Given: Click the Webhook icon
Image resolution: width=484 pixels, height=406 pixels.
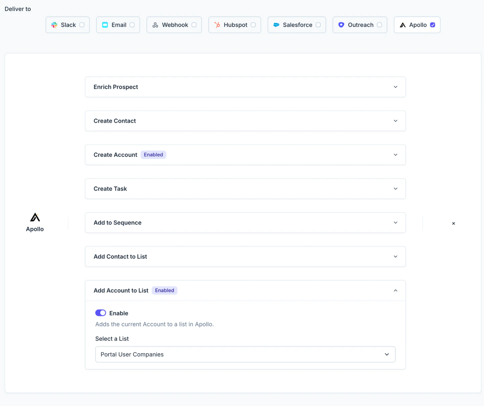Looking at the screenshot, I should coord(155,25).
